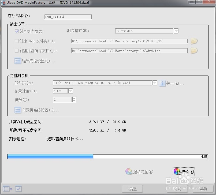
Task: Click the 视频/音频多路技术... status text
Action: (x=65, y=139)
